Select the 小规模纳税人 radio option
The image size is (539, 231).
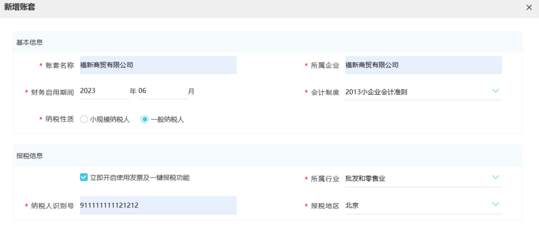pyautogui.click(x=84, y=119)
